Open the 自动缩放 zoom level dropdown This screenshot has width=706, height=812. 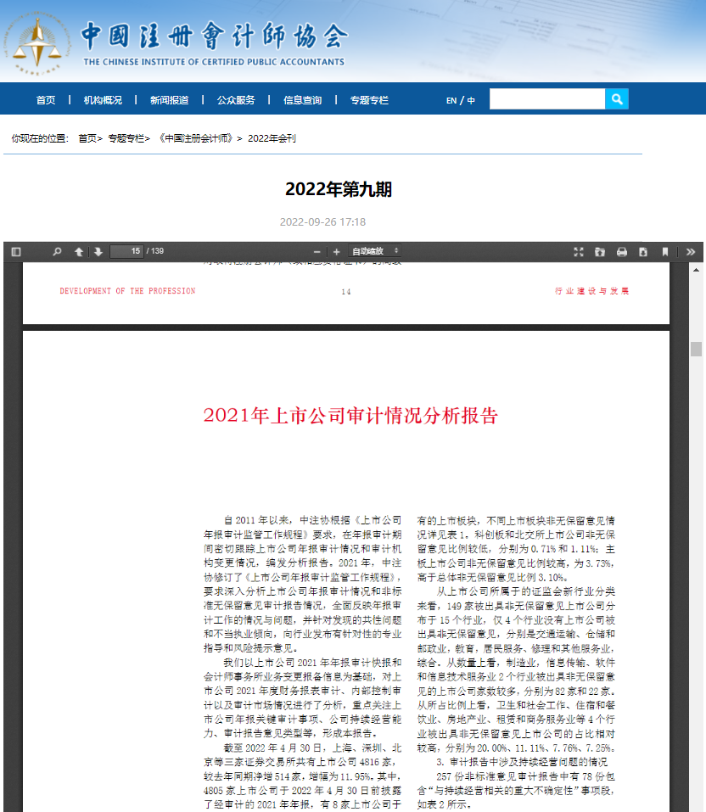373,251
